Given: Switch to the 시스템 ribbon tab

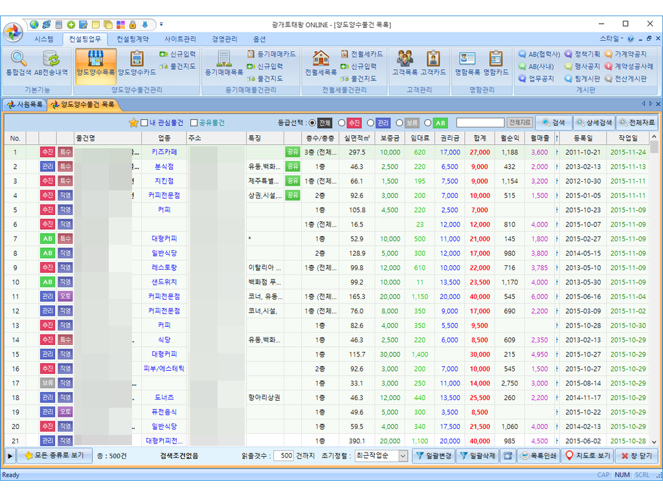Looking at the screenshot, I should point(44,39).
